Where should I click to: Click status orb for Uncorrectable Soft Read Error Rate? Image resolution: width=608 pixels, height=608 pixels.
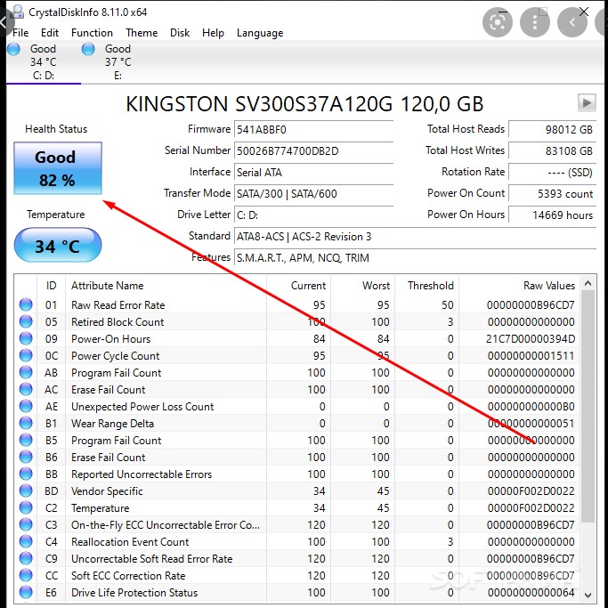point(26,559)
